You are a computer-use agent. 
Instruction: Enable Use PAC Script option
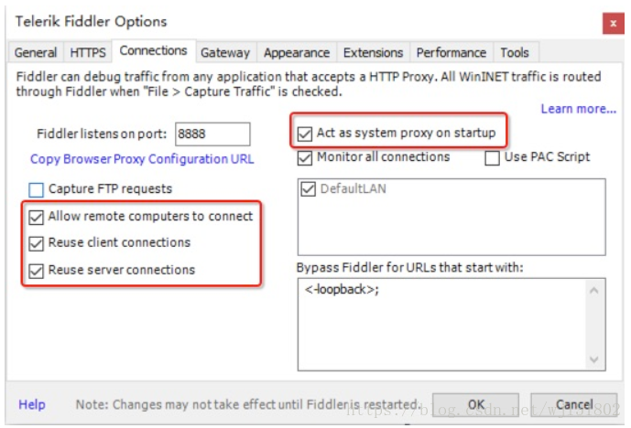(x=493, y=157)
